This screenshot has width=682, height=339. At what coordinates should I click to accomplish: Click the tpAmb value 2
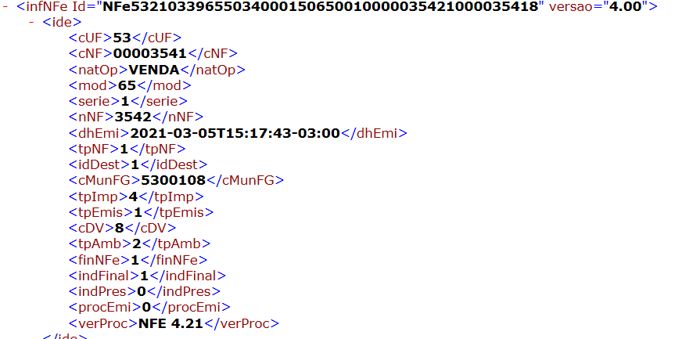pyautogui.click(x=137, y=243)
